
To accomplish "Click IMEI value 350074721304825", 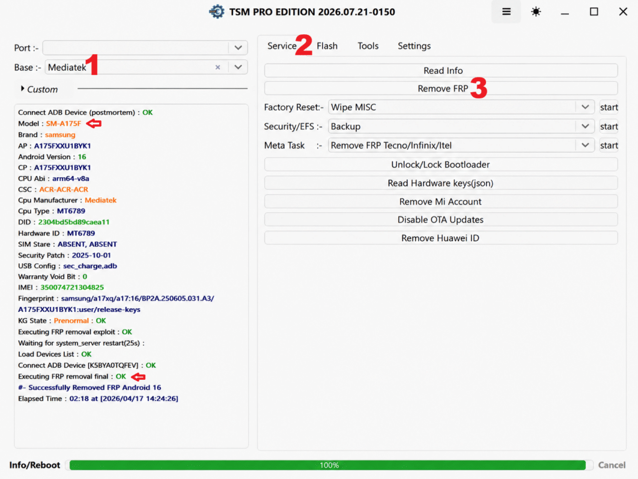I will [72, 287].
